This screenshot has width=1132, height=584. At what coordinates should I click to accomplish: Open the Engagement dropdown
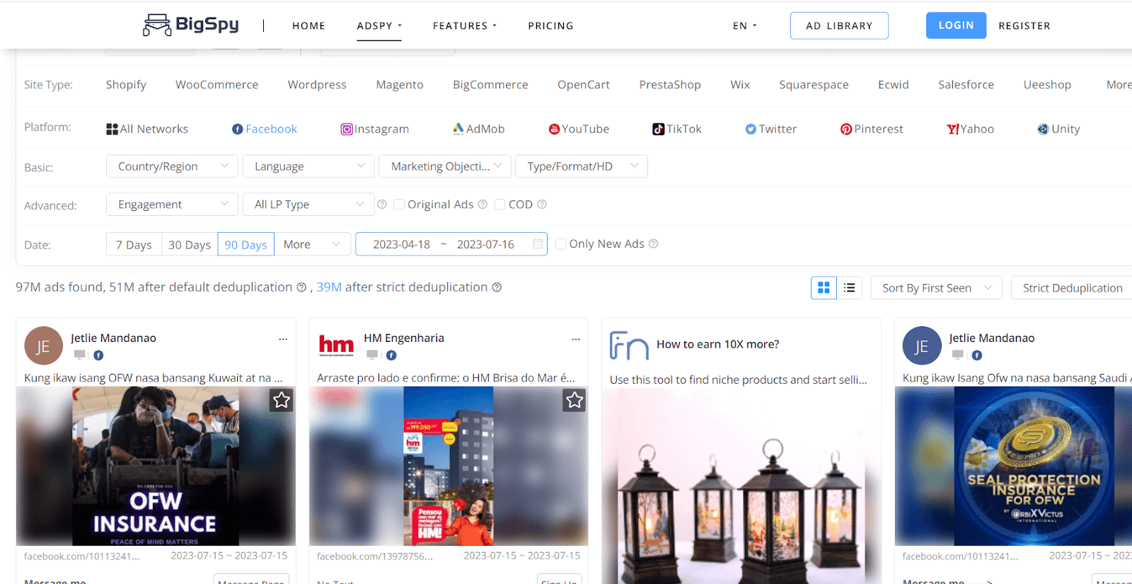click(172, 205)
